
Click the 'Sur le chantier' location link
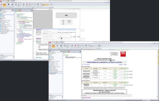pyautogui.click(x=87, y=65)
